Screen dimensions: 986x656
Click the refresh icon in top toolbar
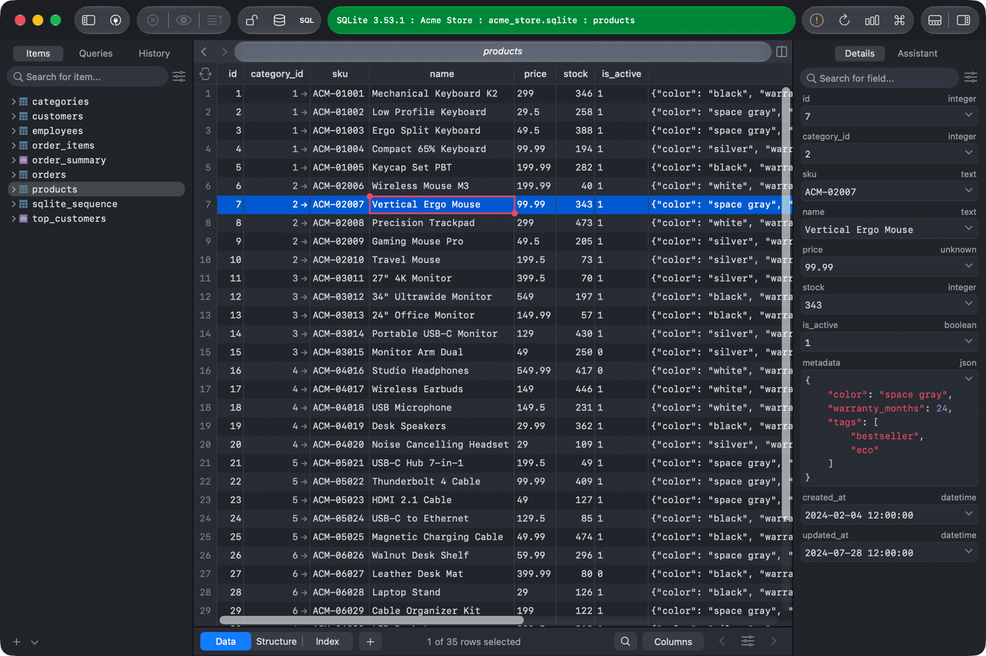844,20
